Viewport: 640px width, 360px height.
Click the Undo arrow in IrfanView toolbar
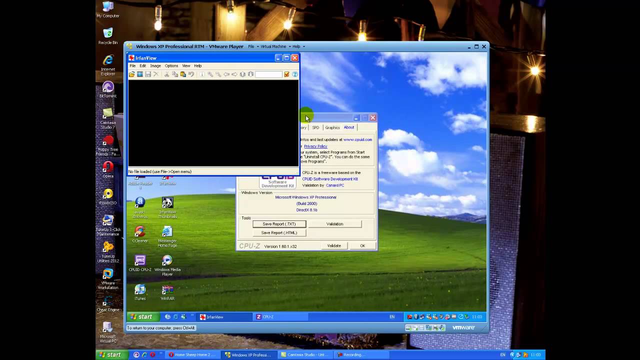coord(191,74)
